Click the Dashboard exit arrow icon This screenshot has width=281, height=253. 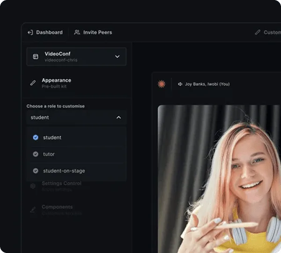(30, 32)
